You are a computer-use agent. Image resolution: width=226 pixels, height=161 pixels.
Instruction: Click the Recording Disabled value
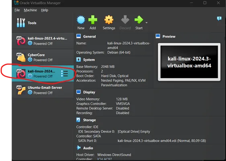[123, 113]
